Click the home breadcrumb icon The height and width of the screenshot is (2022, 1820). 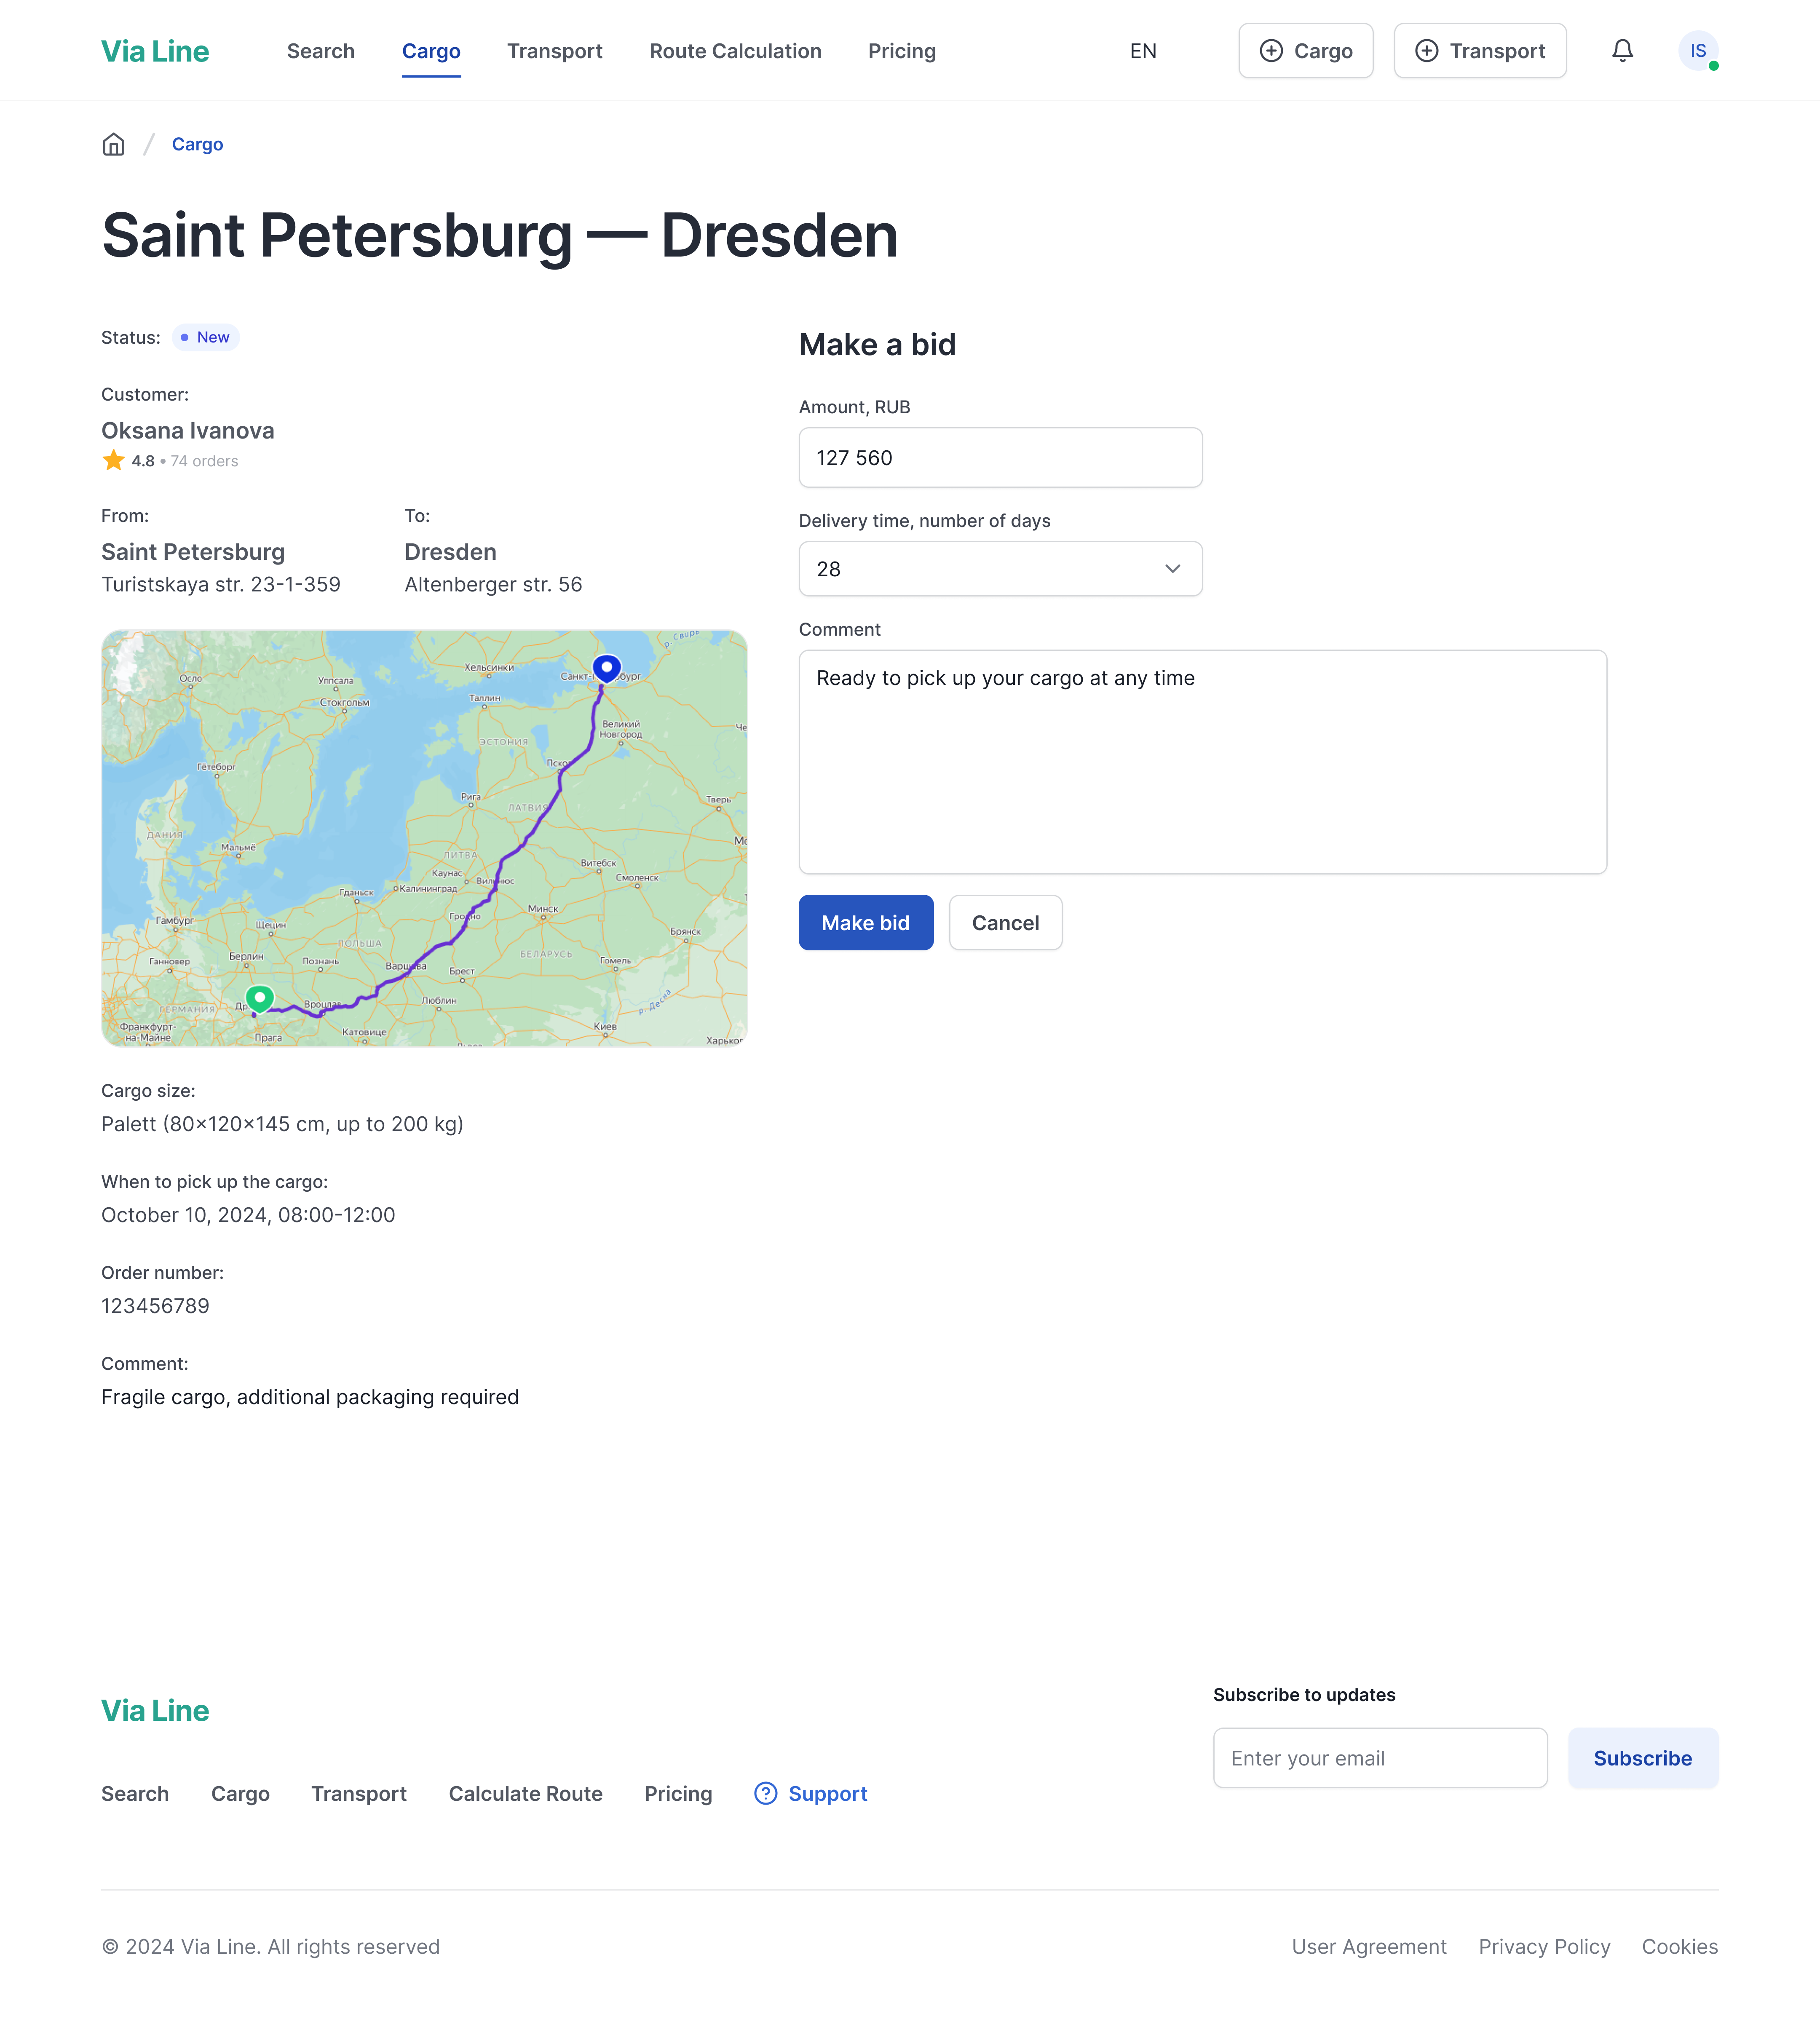(x=114, y=145)
